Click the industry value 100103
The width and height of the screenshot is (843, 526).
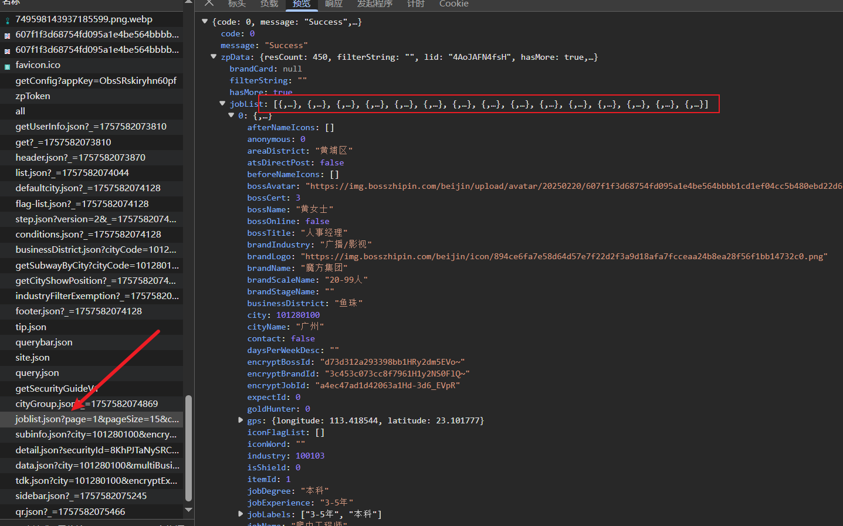pyautogui.click(x=310, y=456)
